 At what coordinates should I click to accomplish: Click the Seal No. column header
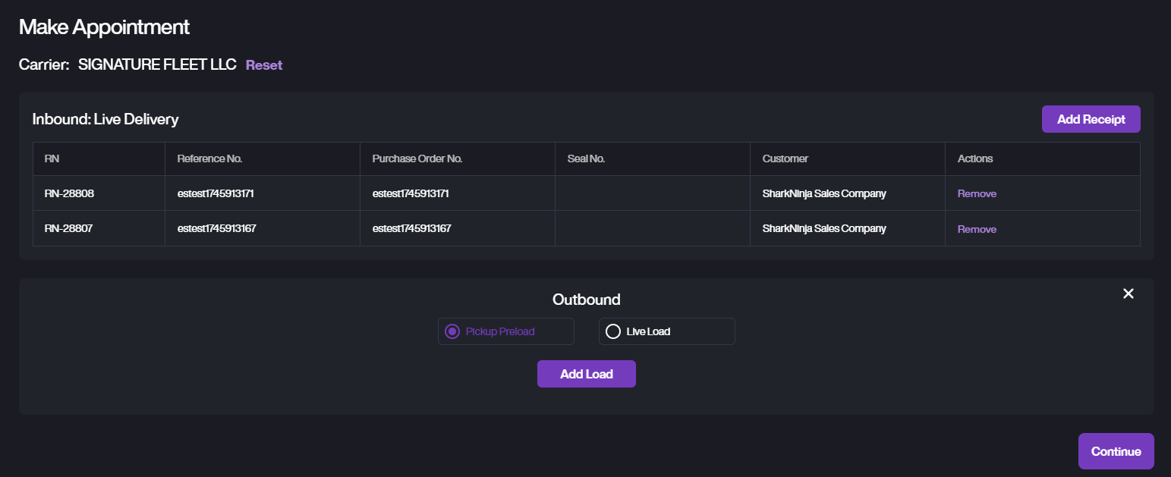pos(586,158)
